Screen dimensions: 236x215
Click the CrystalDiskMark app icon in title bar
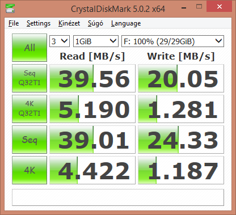click(10, 9)
